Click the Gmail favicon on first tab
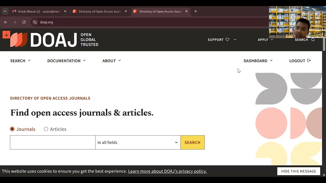This screenshot has width=326, height=183. tap(14, 11)
